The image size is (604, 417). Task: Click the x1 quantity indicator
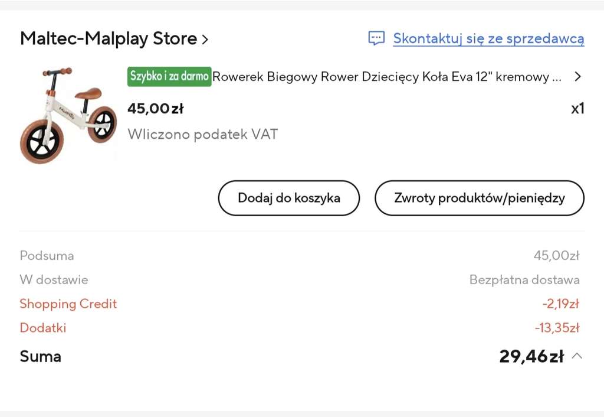[577, 109]
